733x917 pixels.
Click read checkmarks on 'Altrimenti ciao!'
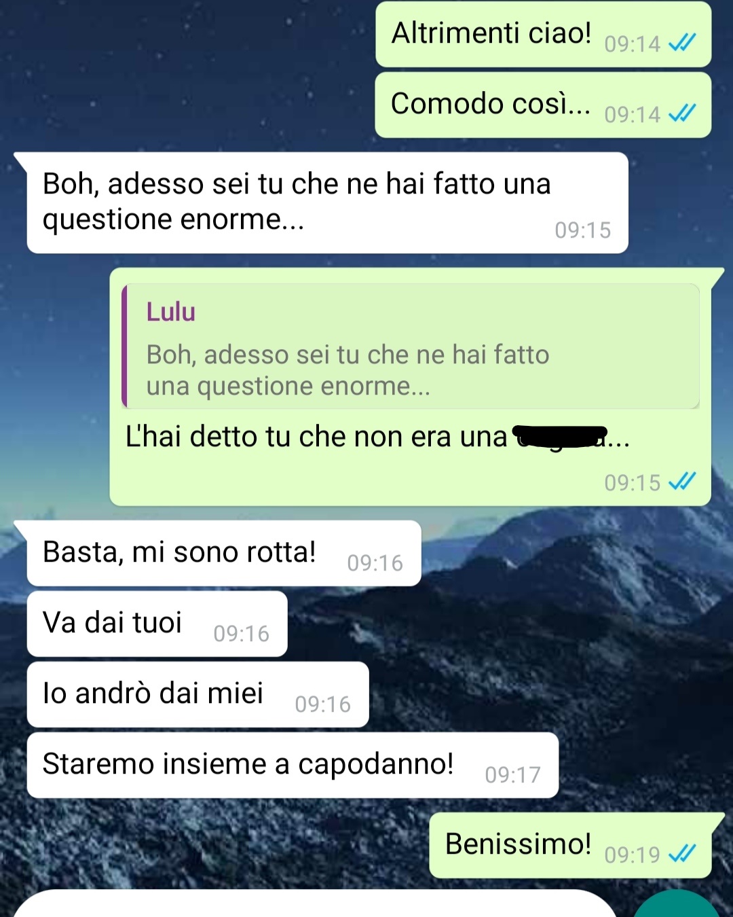(682, 43)
